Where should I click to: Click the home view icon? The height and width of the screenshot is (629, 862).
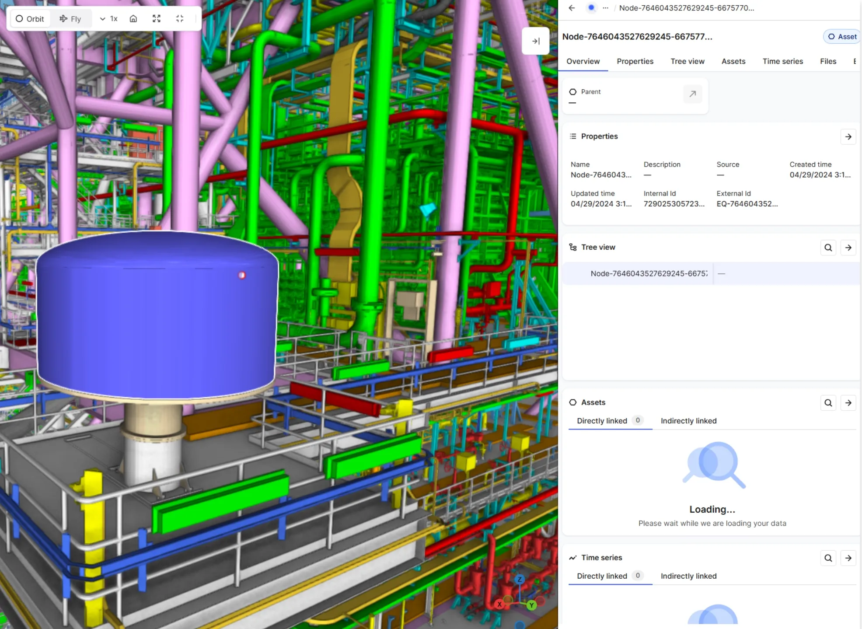pyautogui.click(x=133, y=19)
